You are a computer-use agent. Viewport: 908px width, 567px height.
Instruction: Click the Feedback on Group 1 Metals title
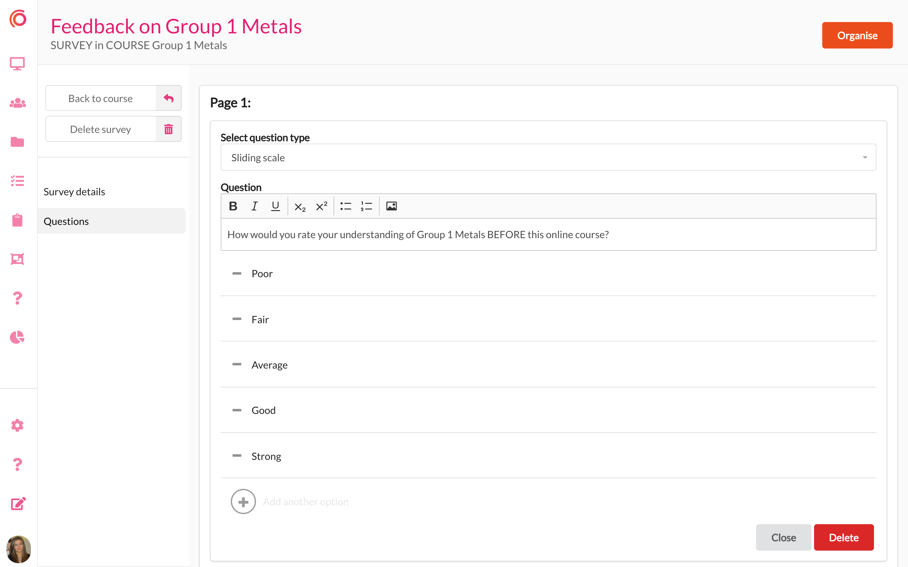pos(176,26)
